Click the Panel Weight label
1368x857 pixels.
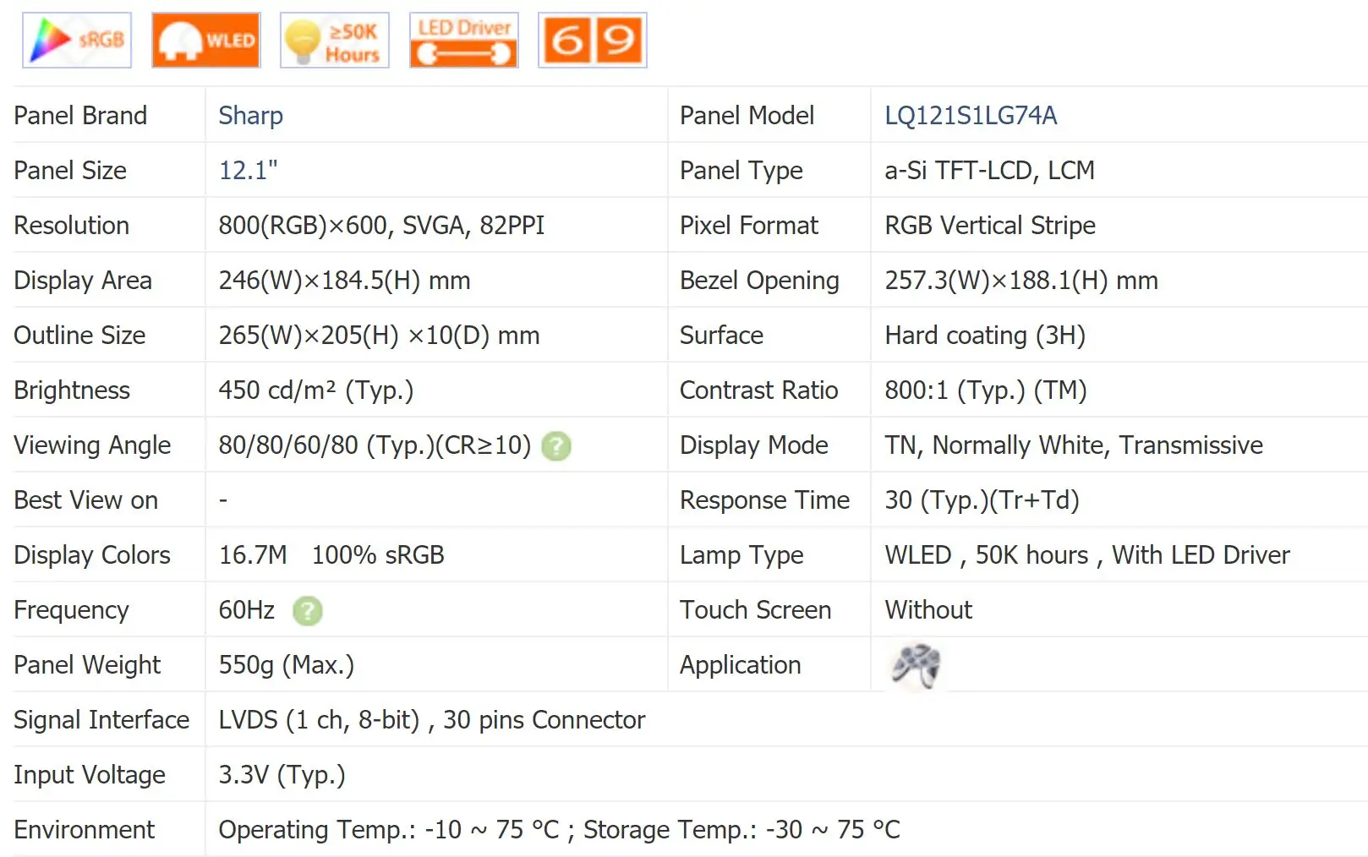click(87, 665)
